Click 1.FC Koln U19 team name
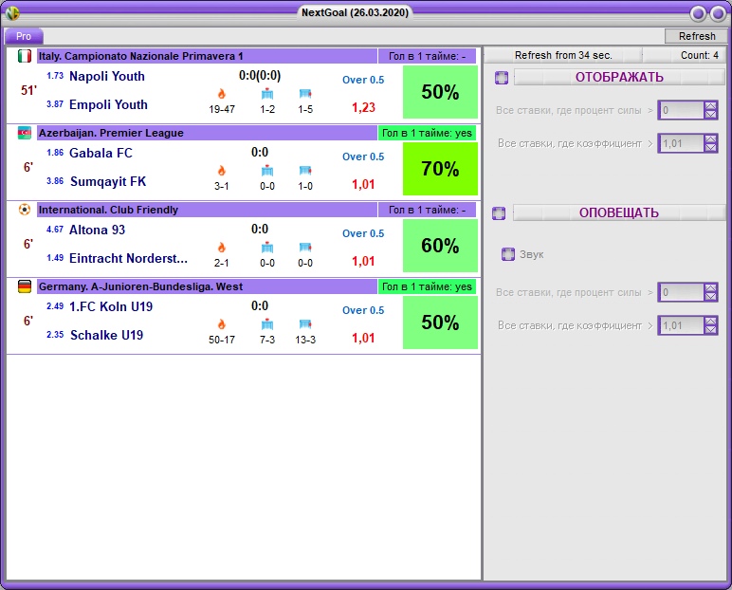This screenshot has width=732, height=590. [x=111, y=306]
